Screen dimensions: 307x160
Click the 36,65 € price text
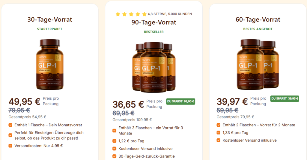coord(128,104)
